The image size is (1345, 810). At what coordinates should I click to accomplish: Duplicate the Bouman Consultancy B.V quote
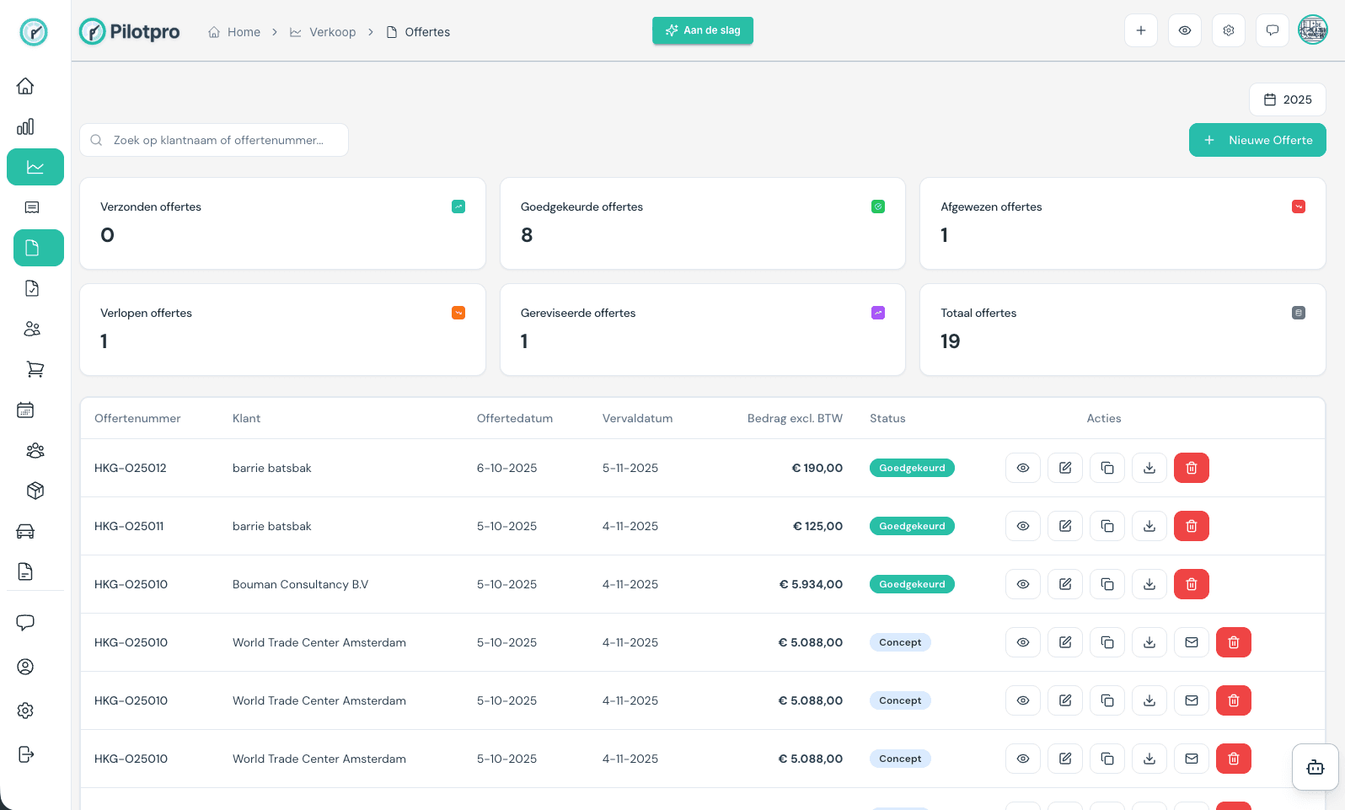pyautogui.click(x=1107, y=584)
